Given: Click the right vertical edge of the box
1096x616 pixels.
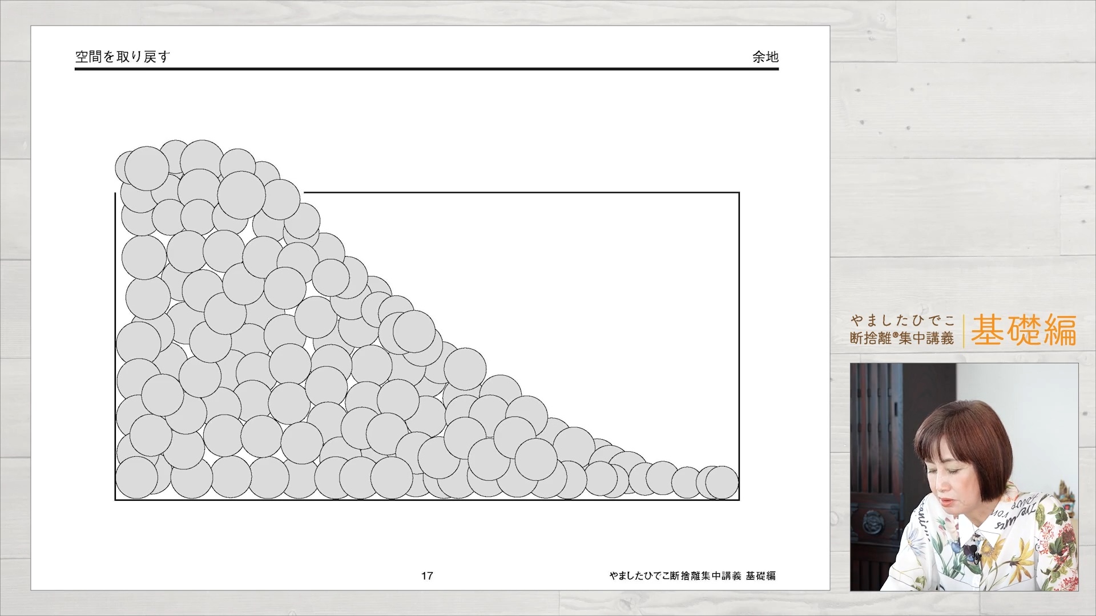Looking at the screenshot, I should coord(739,342).
